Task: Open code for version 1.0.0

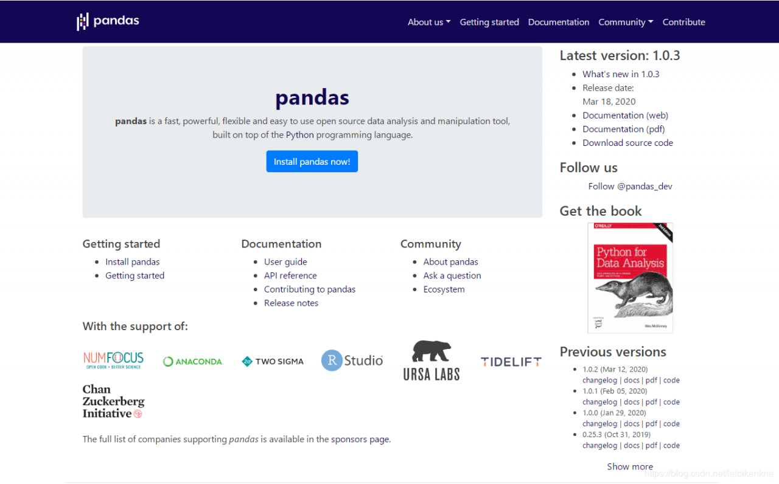Action: coord(672,424)
